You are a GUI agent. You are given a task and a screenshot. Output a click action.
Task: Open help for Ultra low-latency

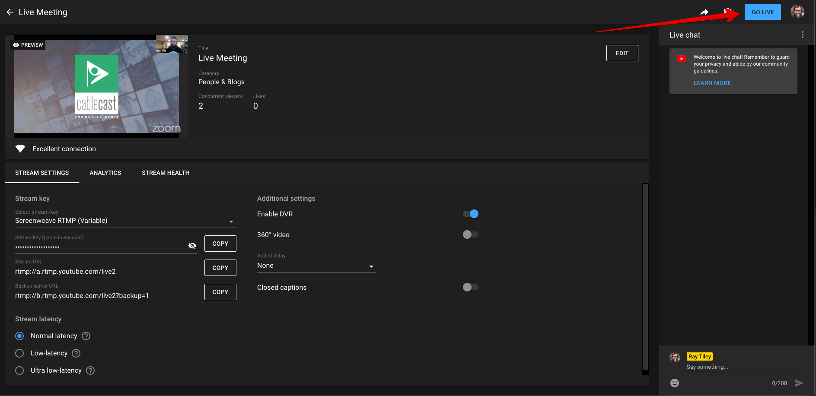click(90, 371)
